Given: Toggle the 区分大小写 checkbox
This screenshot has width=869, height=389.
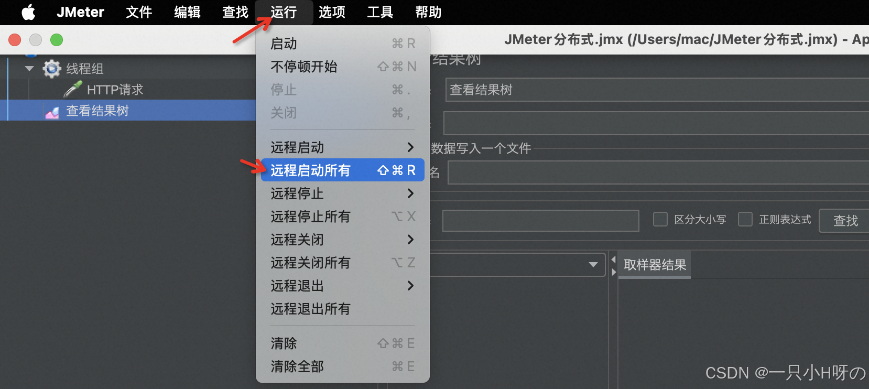Looking at the screenshot, I should pyautogui.click(x=660, y=219).
